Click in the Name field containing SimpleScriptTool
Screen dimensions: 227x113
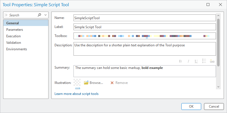pyautogui.click(x=144, y=18)
